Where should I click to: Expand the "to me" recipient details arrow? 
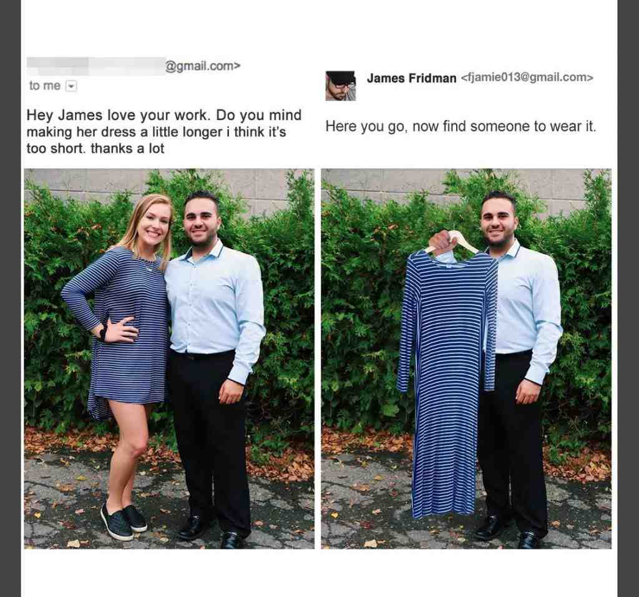tap(71, 86)
